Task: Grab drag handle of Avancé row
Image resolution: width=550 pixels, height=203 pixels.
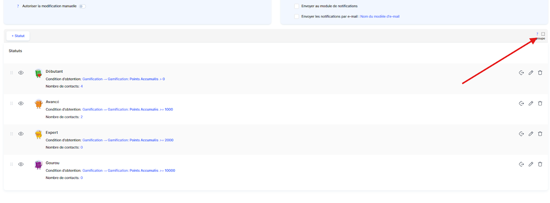Action: [x=11, y=103]
